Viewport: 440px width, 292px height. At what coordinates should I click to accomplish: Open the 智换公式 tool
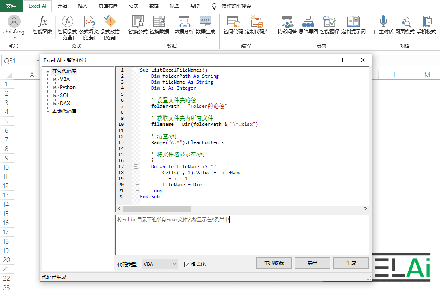click(x=138, y=25)
